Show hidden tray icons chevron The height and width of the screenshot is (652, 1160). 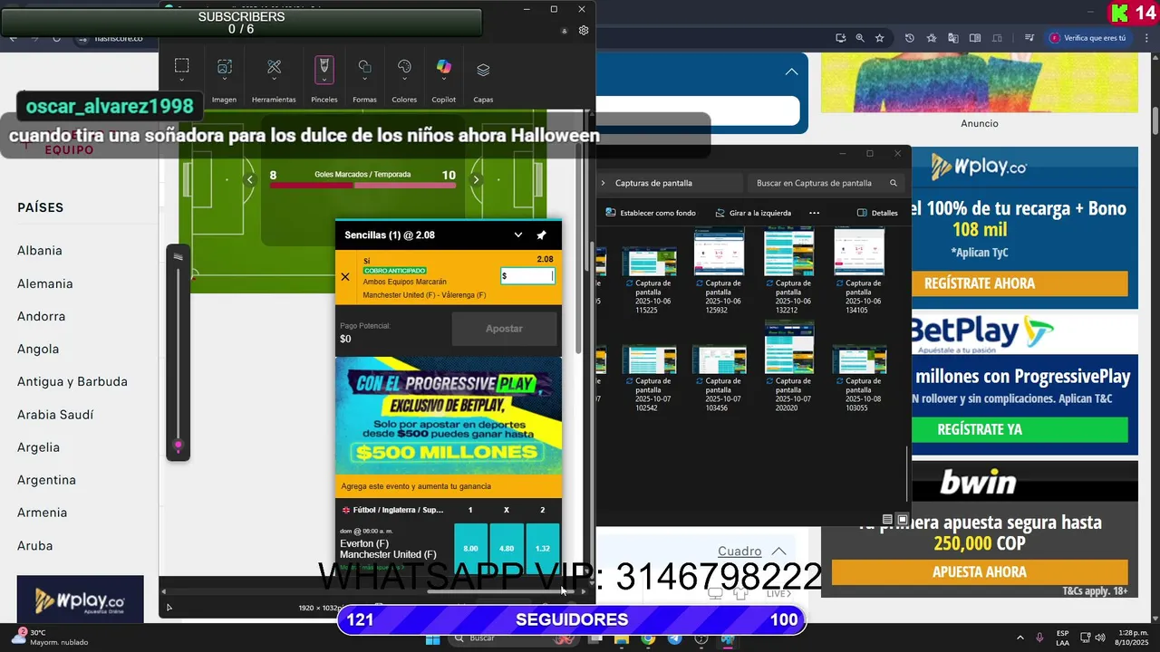1020,638
